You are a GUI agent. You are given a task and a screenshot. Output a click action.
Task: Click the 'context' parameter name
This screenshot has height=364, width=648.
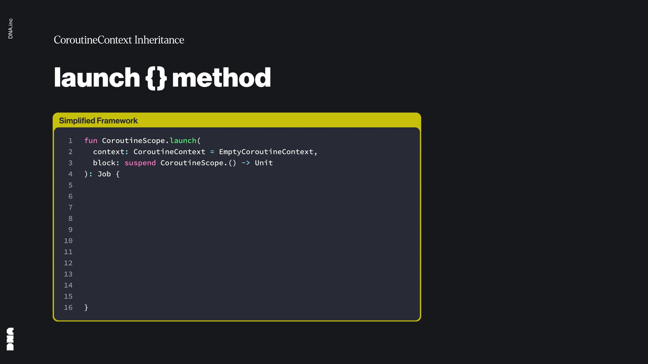[x=108, y=152]
